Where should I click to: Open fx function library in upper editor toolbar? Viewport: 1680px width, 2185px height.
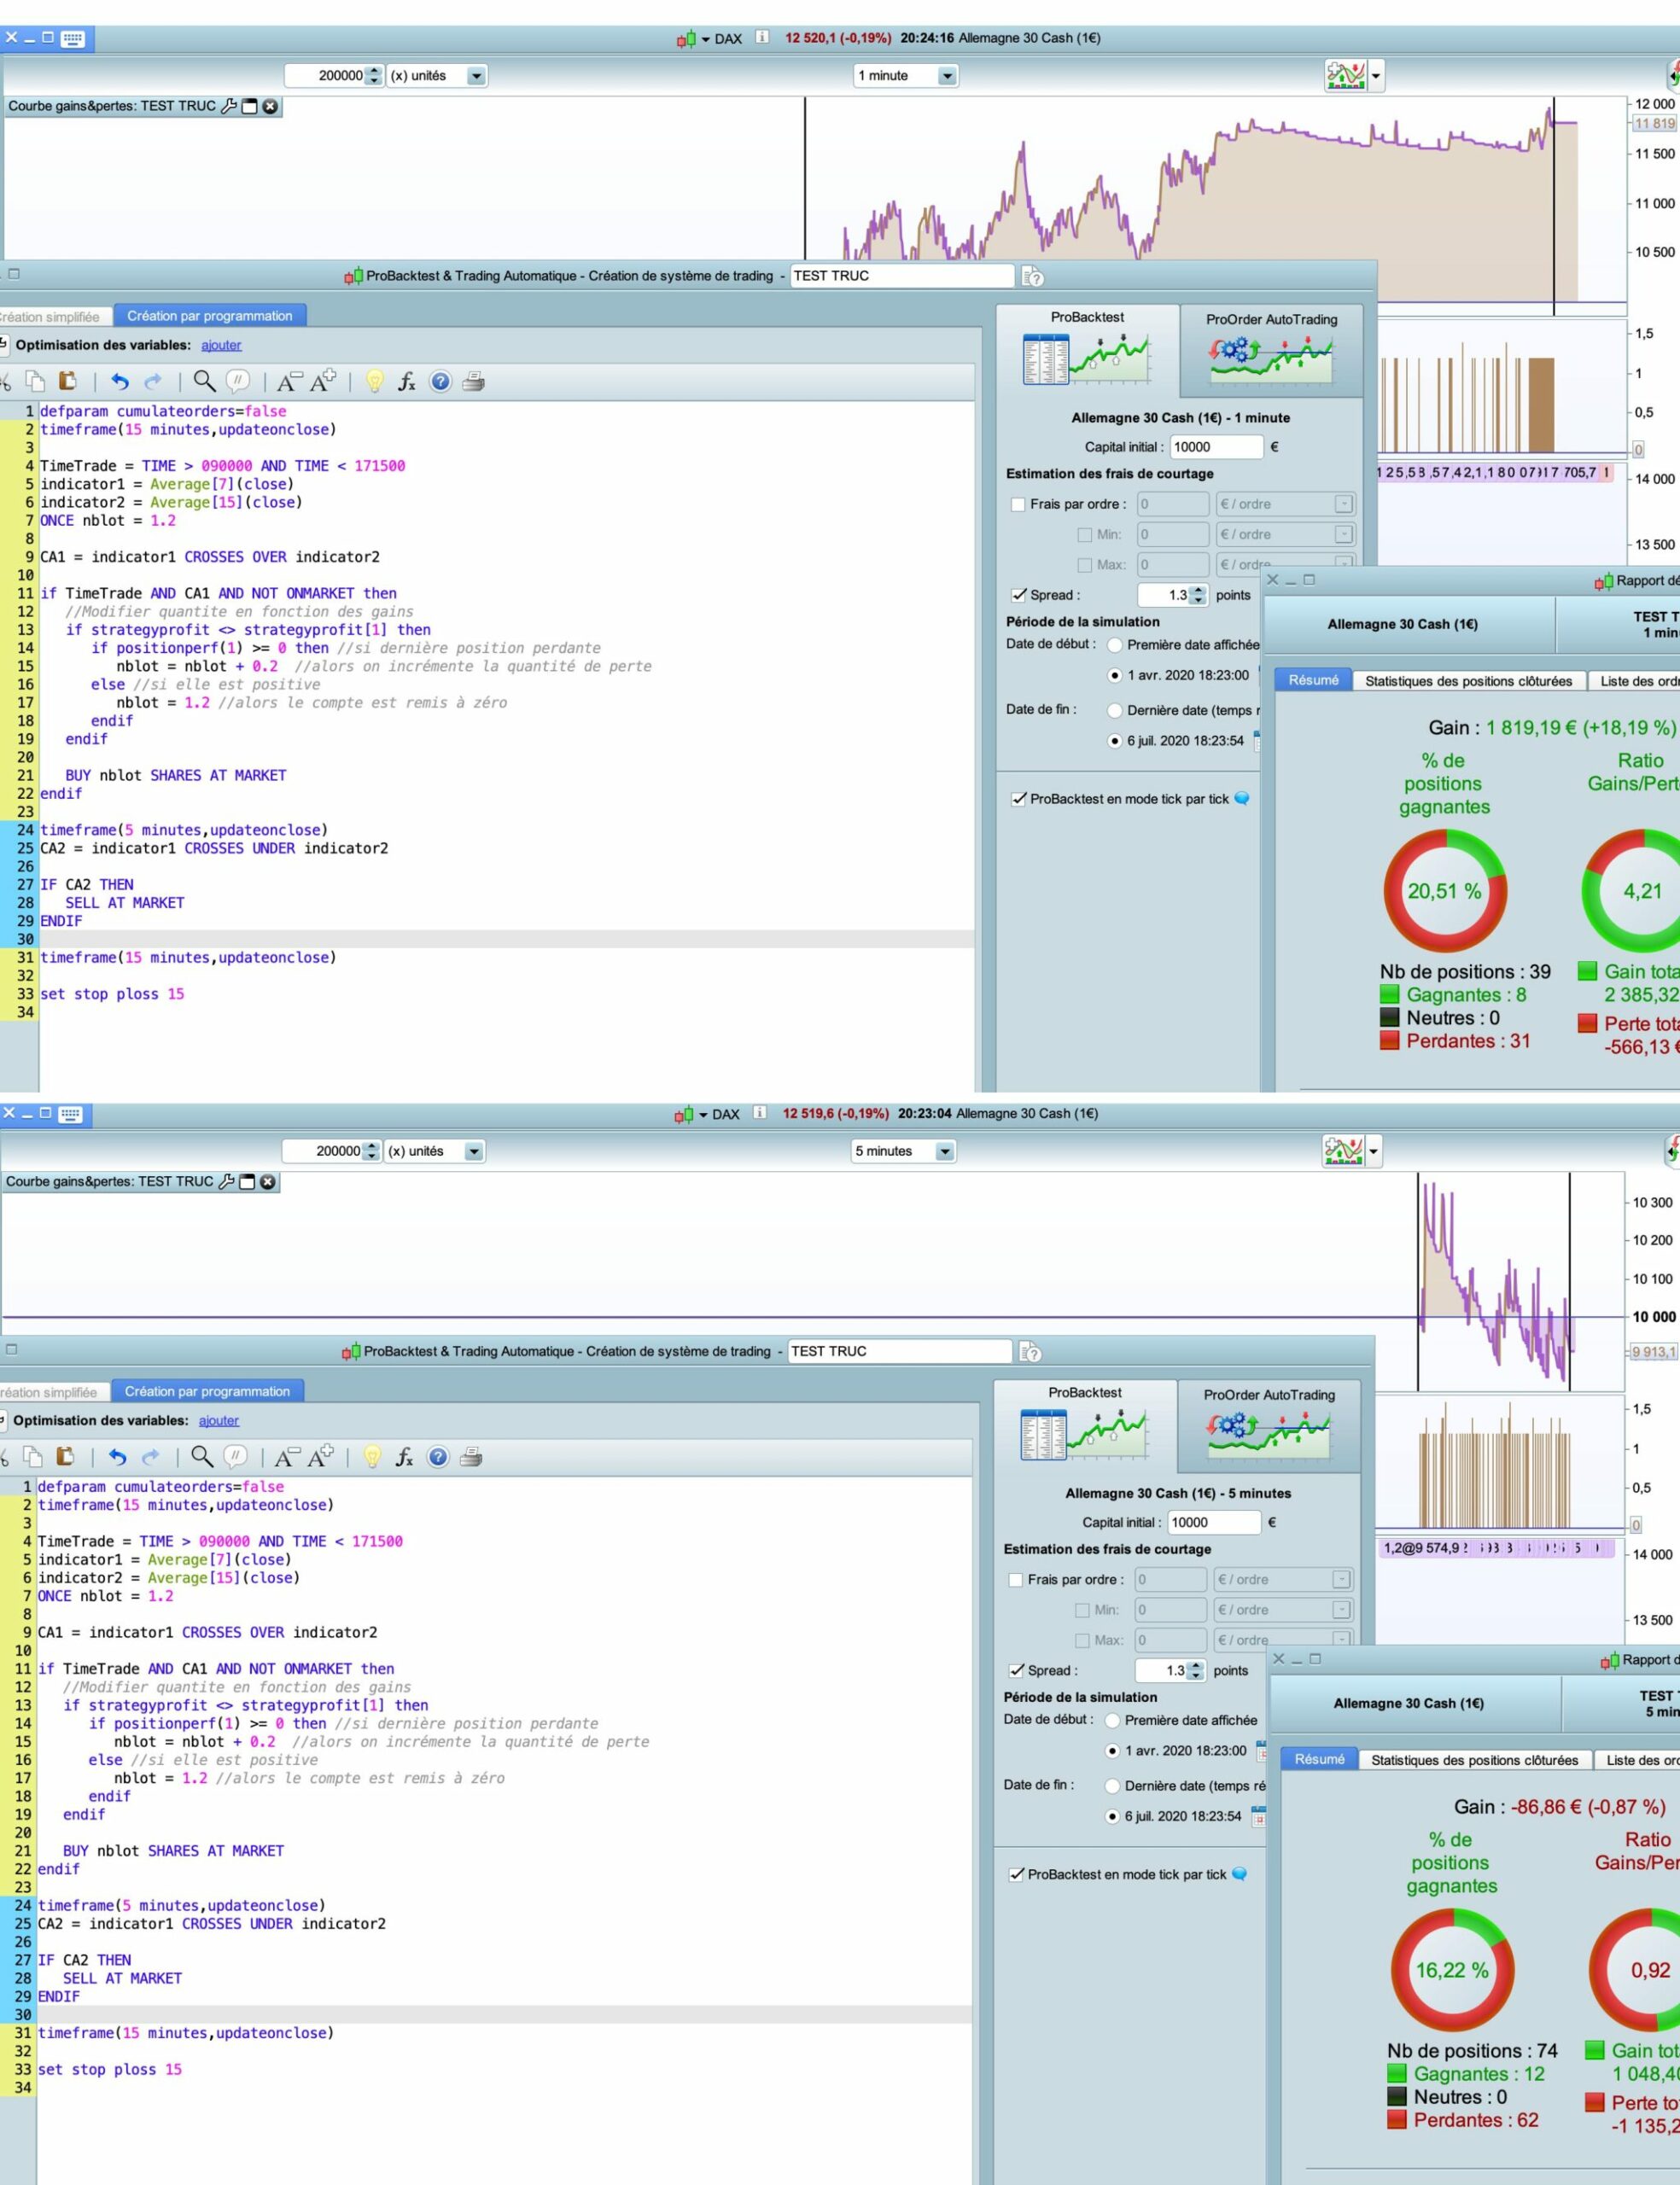(x=406, y=381)
